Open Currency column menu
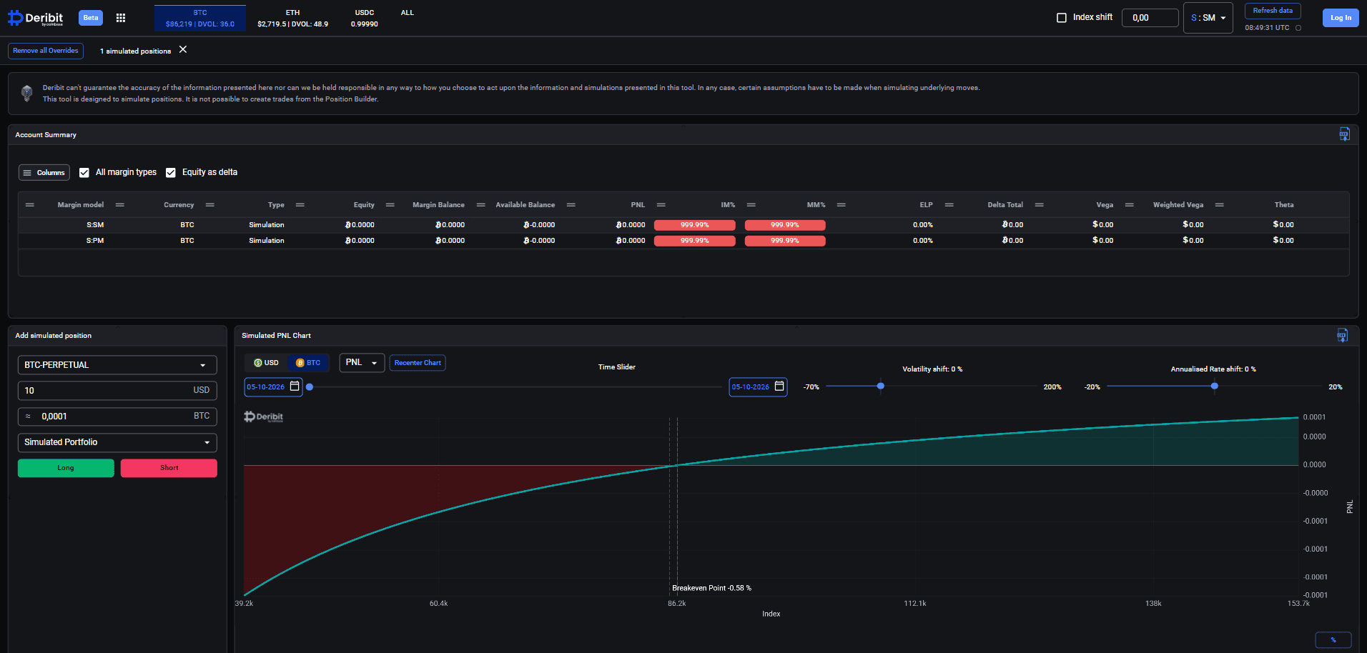The image size is (1367, 653). 210,205
